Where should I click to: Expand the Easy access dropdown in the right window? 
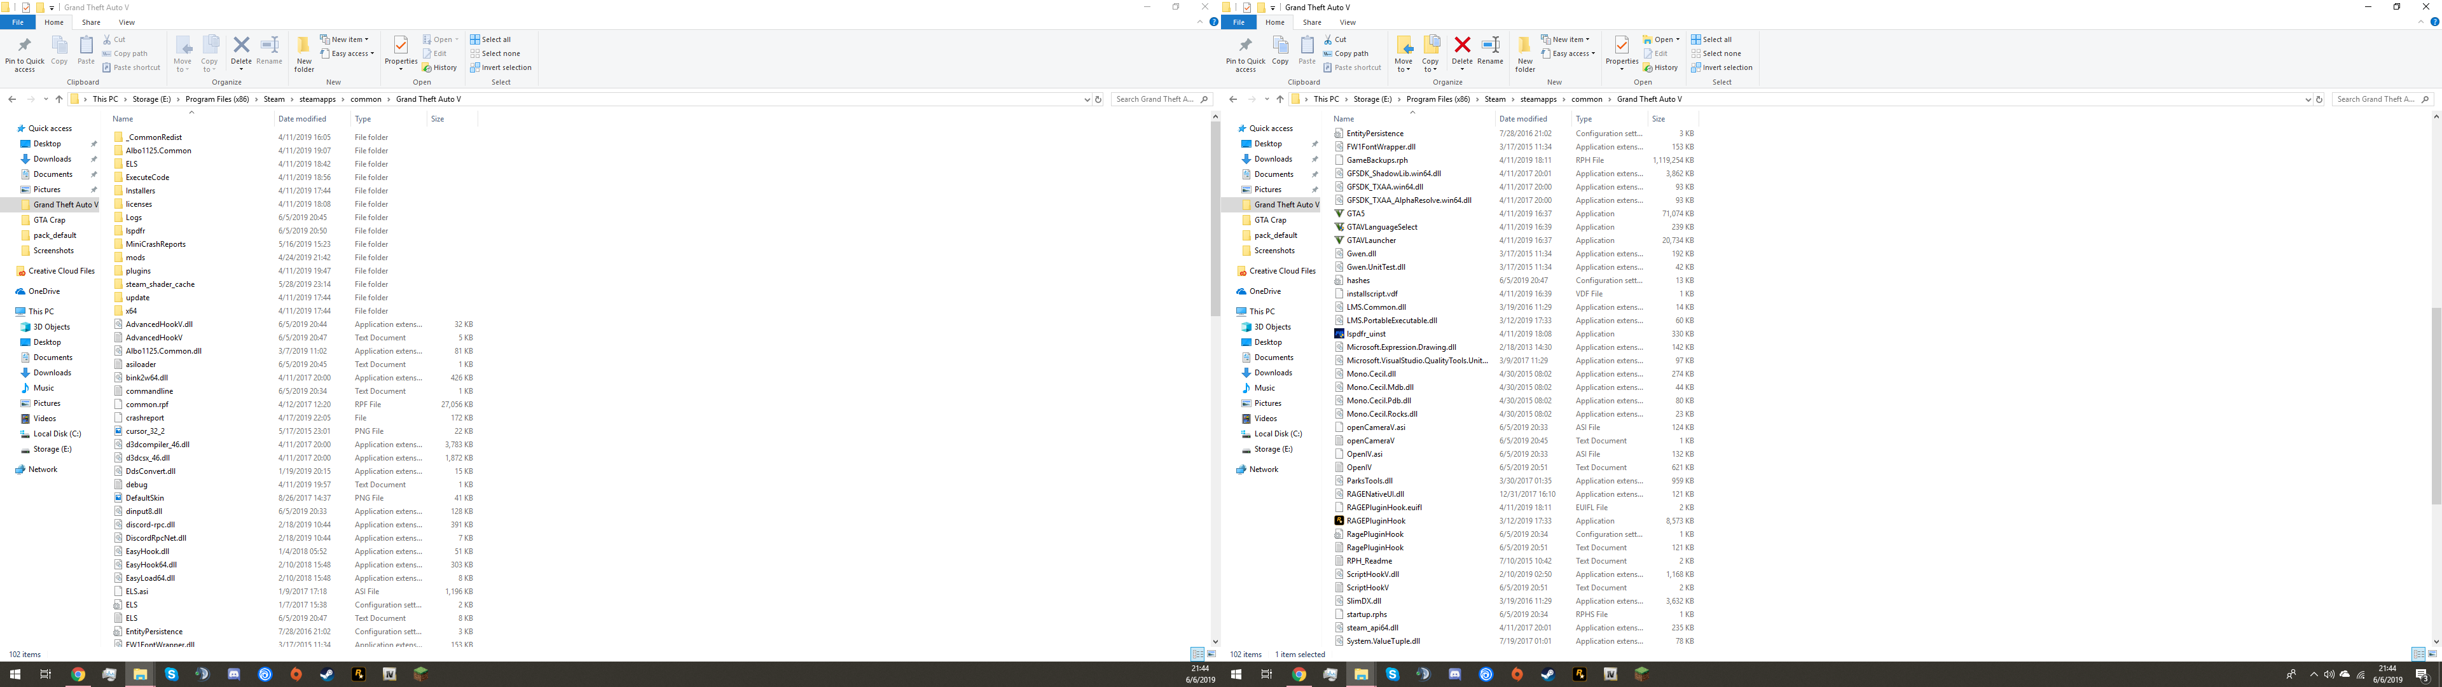[x=1594, y=53]
